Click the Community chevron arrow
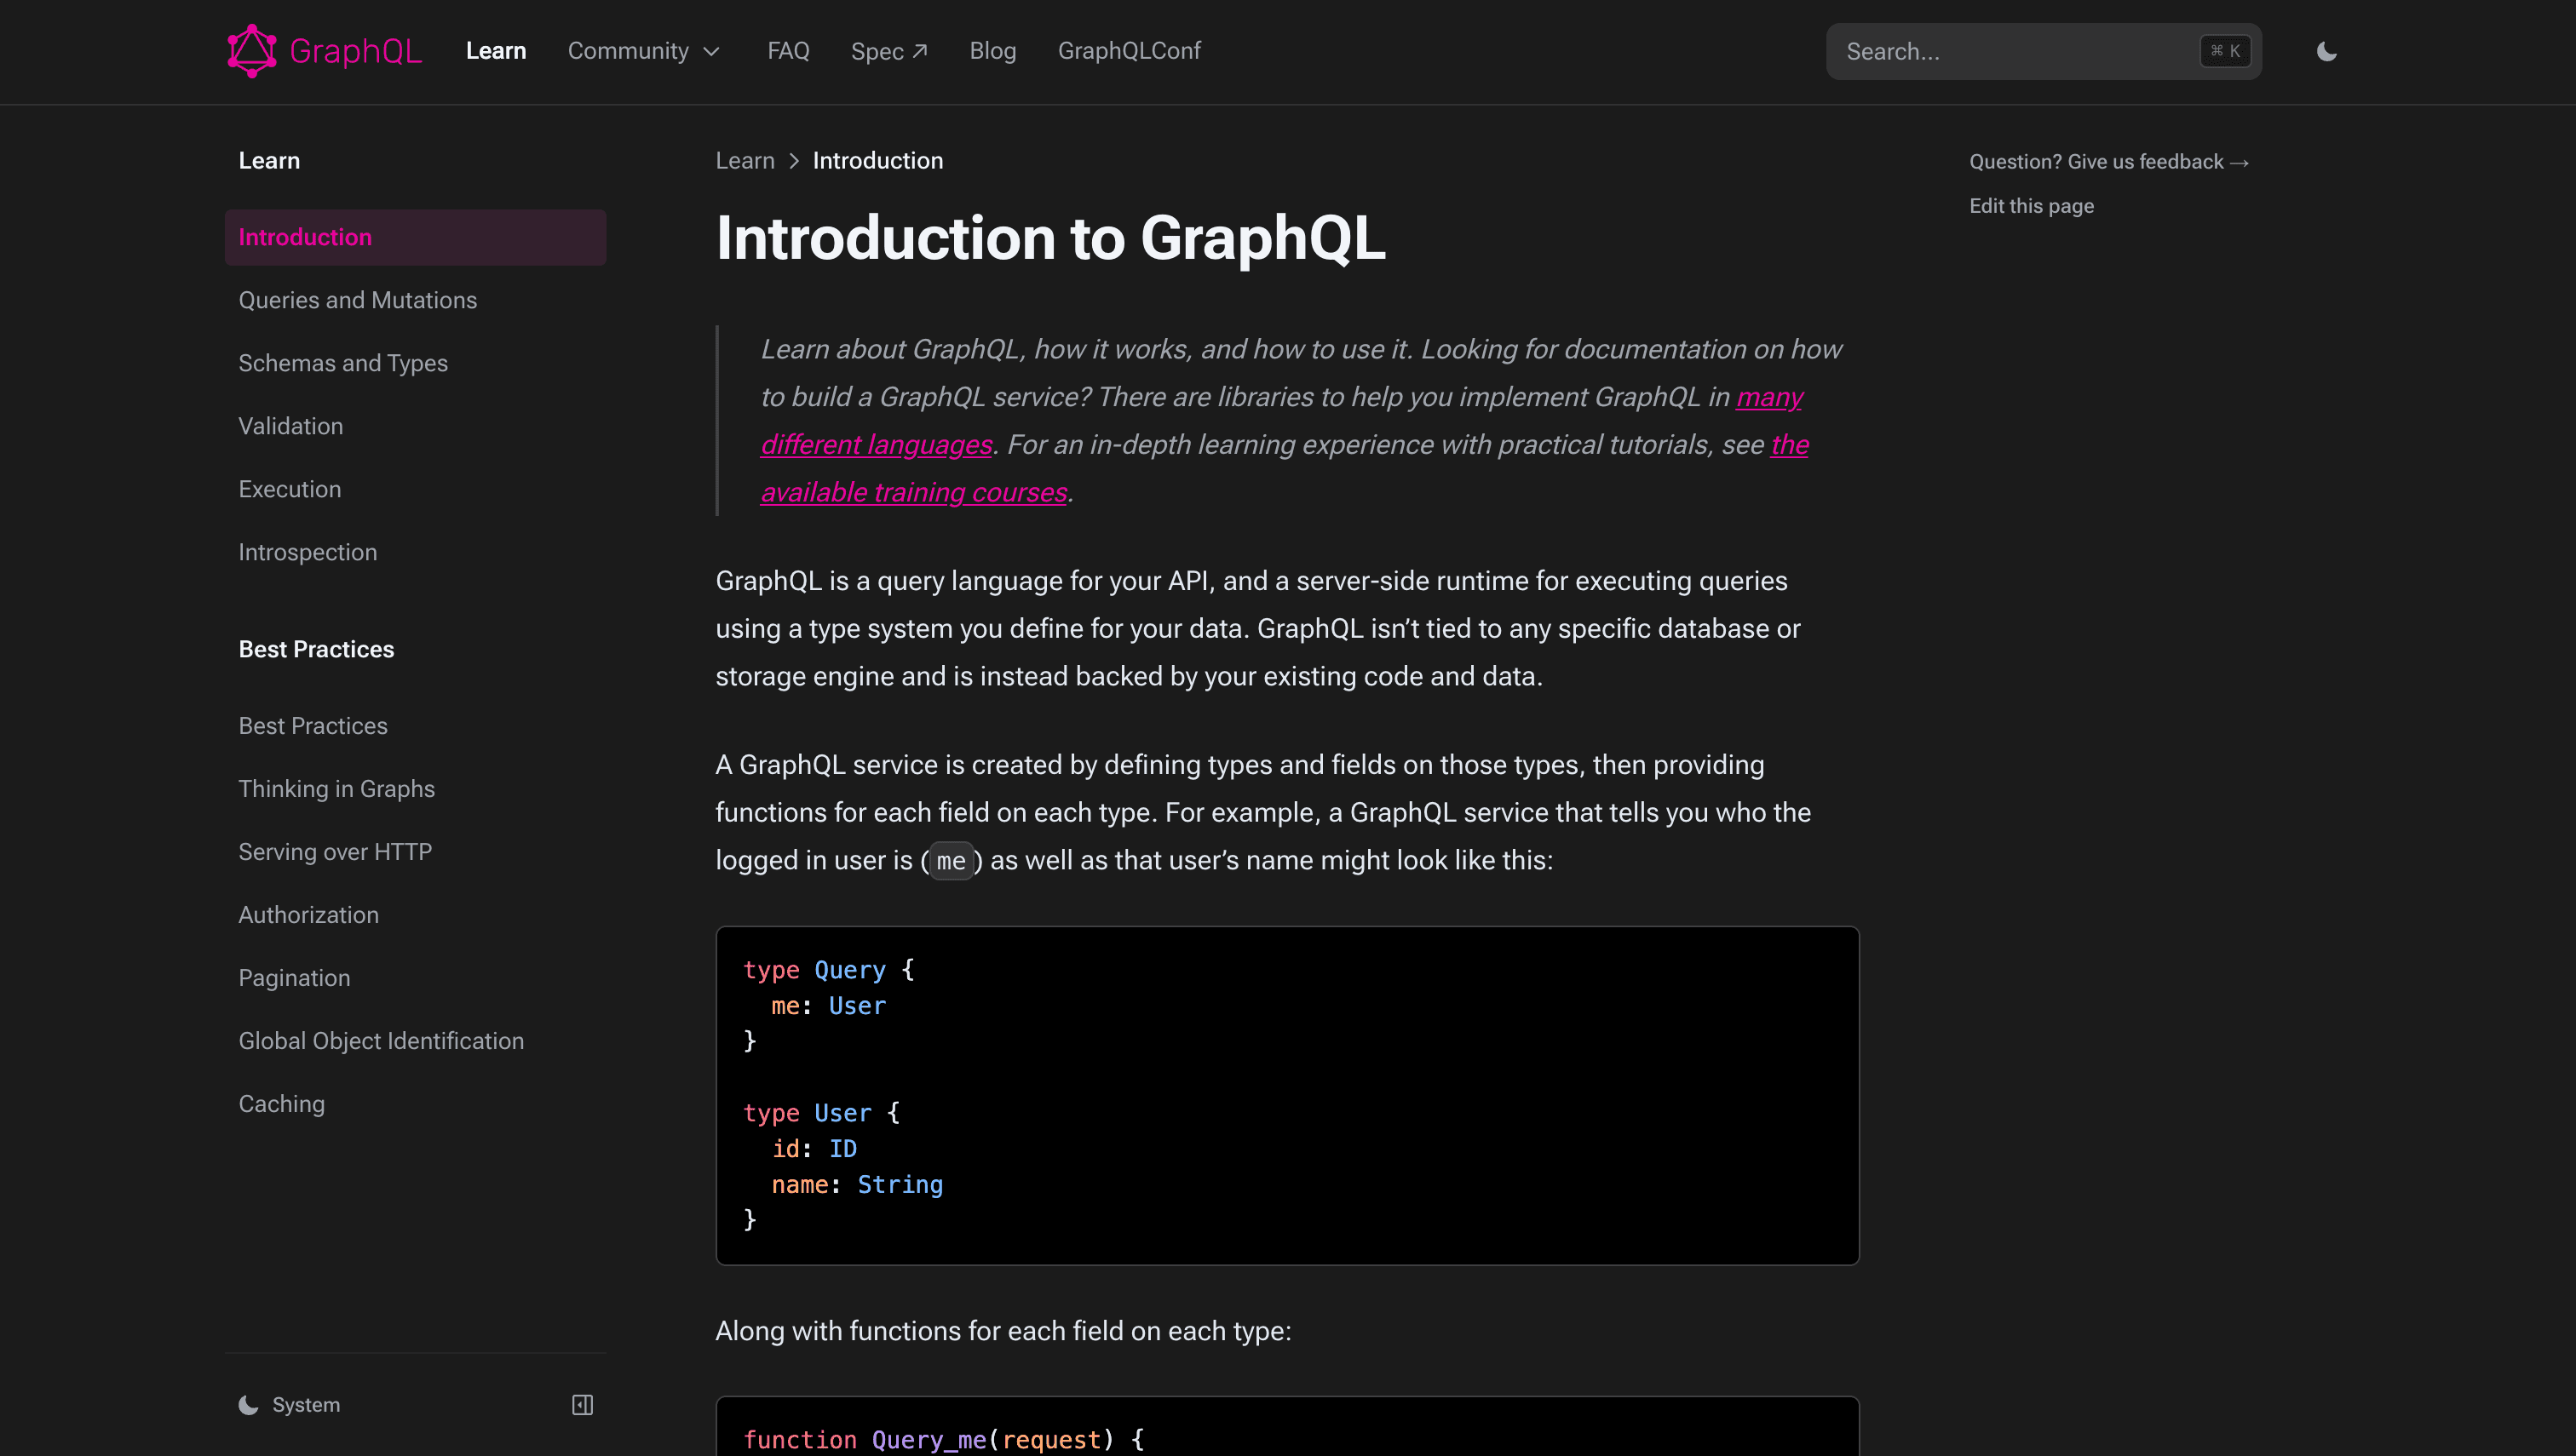 (x=711, y=52)
